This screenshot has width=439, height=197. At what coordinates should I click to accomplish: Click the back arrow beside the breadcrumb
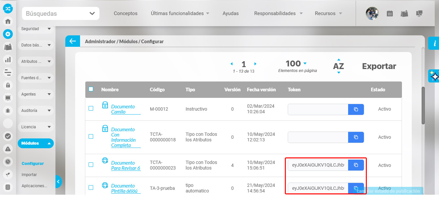[x=73, y=41]
